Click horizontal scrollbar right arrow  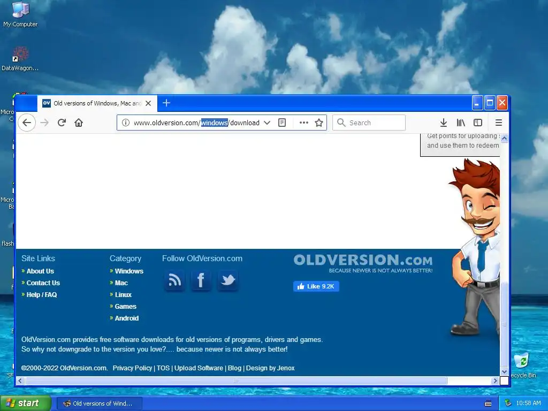495,380
